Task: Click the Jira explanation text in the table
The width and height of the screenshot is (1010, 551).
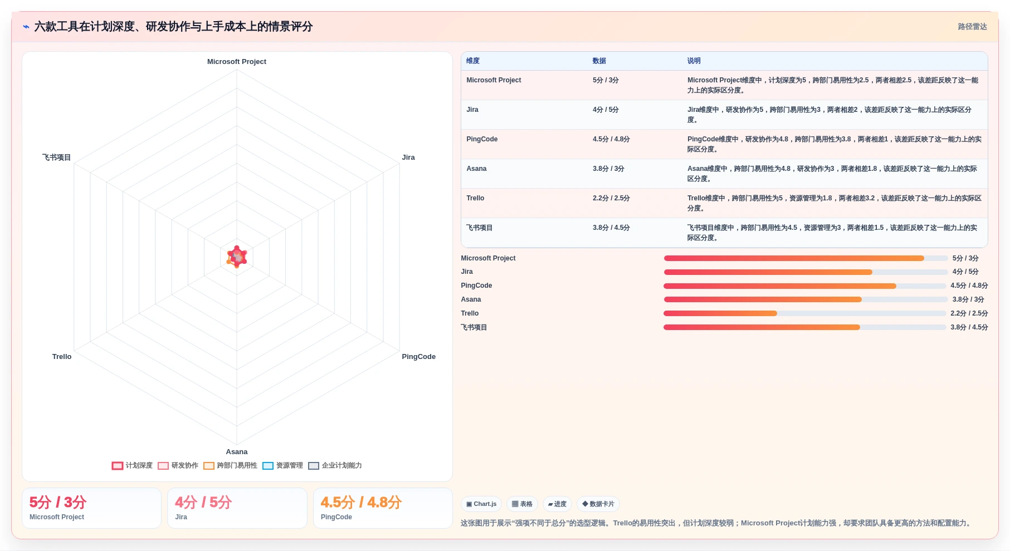Action: coord(830,115)
